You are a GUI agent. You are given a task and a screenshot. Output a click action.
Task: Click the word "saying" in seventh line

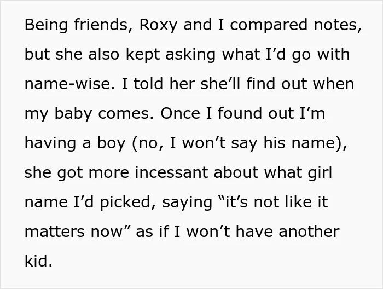[x=187, y=203]
